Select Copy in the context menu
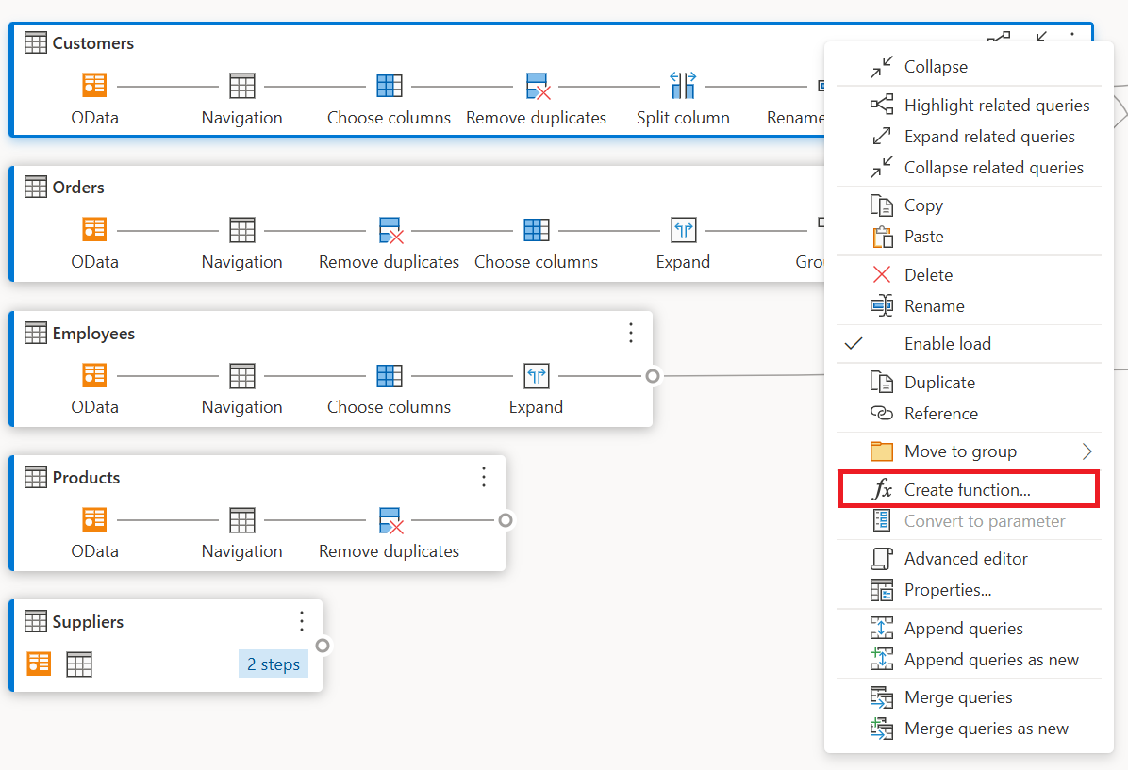Screen dimensions: 1128x770 tap(969, 205)
